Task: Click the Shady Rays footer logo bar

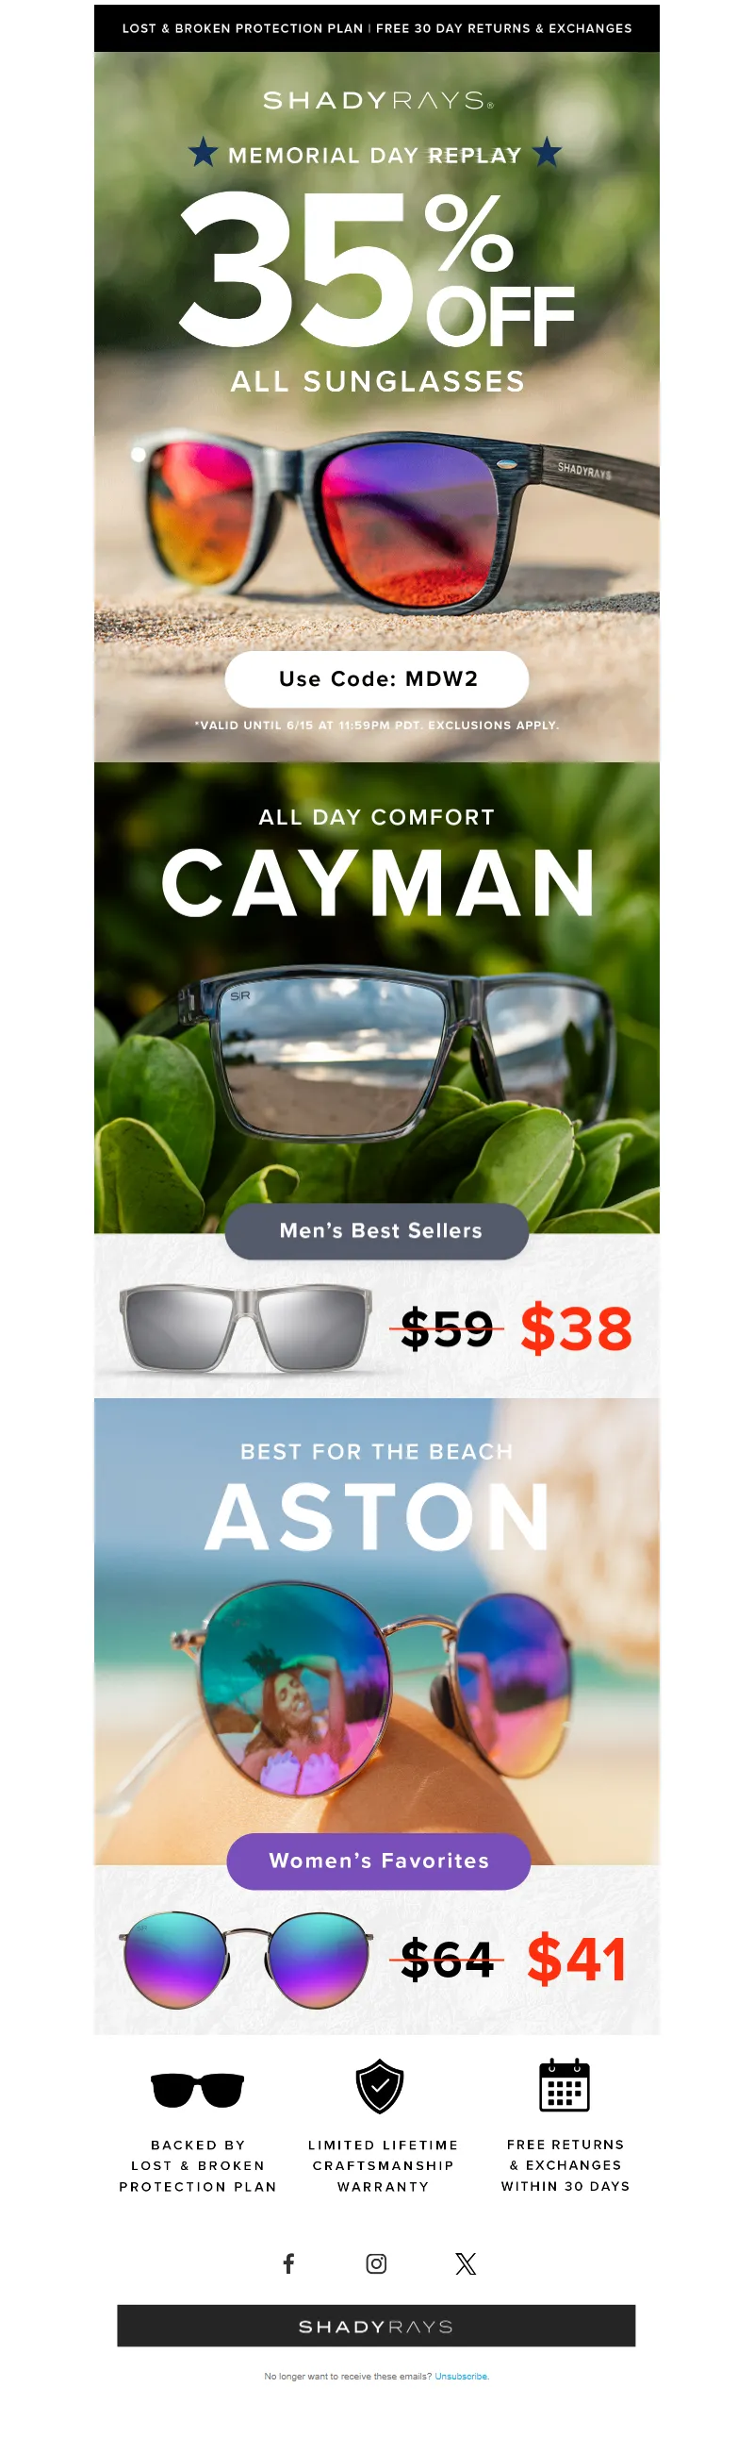Action: [376, 2326]
